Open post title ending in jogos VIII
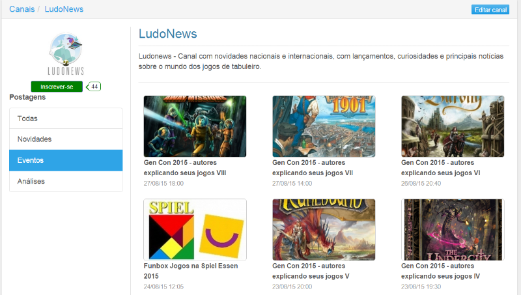 point(185,168)
